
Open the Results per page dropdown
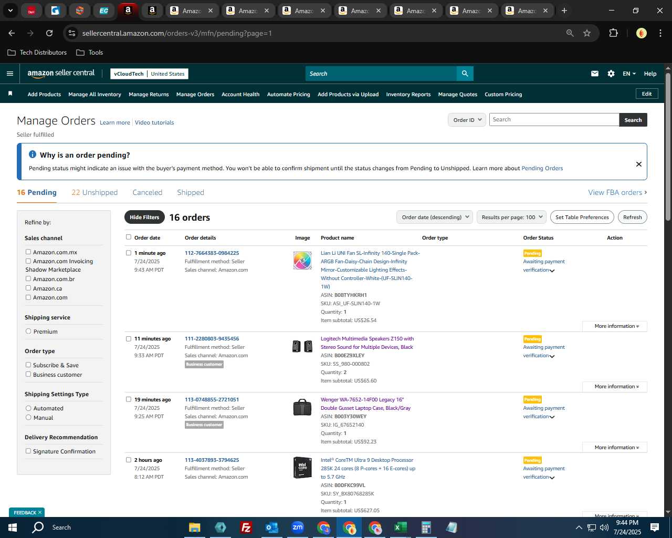(x=512, y=217)
